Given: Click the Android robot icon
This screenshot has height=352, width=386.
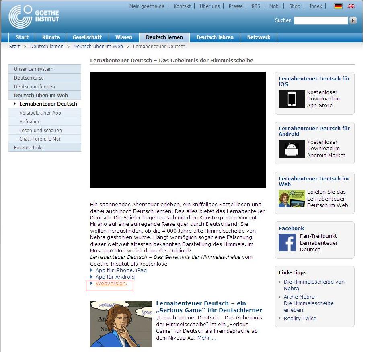Looking at the screenshot, I should [292, 149].
